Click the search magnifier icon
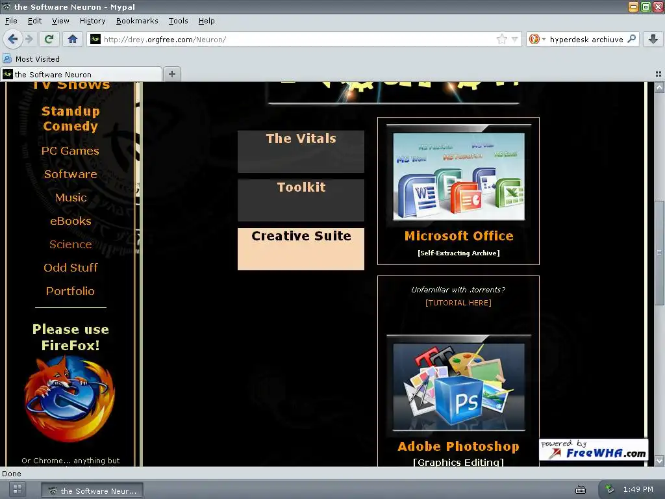665x499 pixels. [x=631, y=39]
